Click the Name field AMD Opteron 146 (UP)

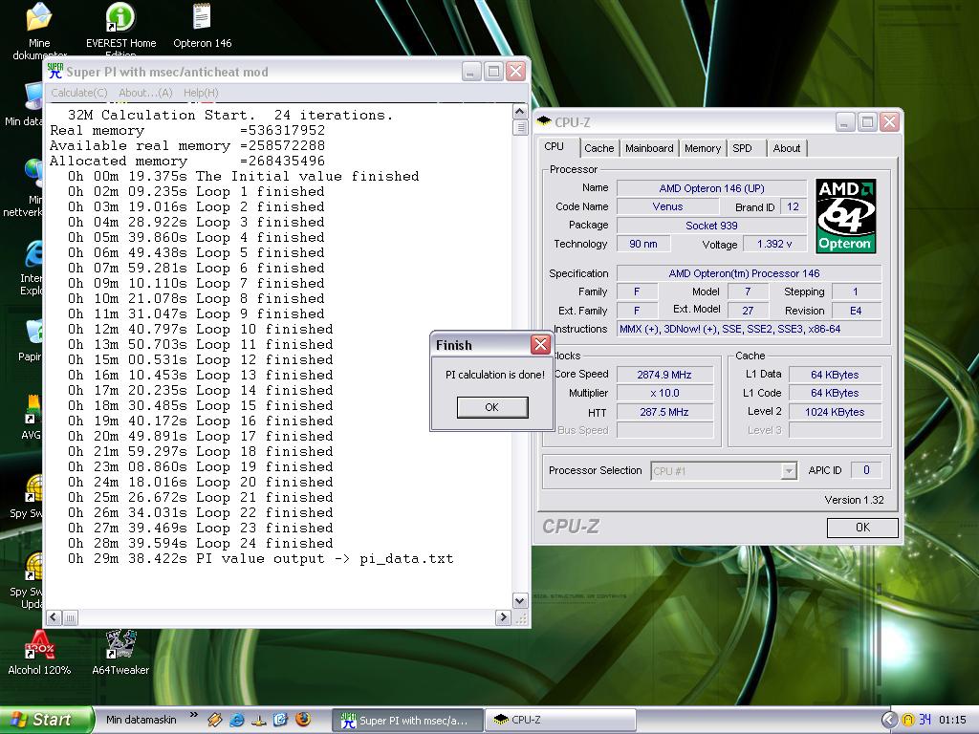click(711, 188)
